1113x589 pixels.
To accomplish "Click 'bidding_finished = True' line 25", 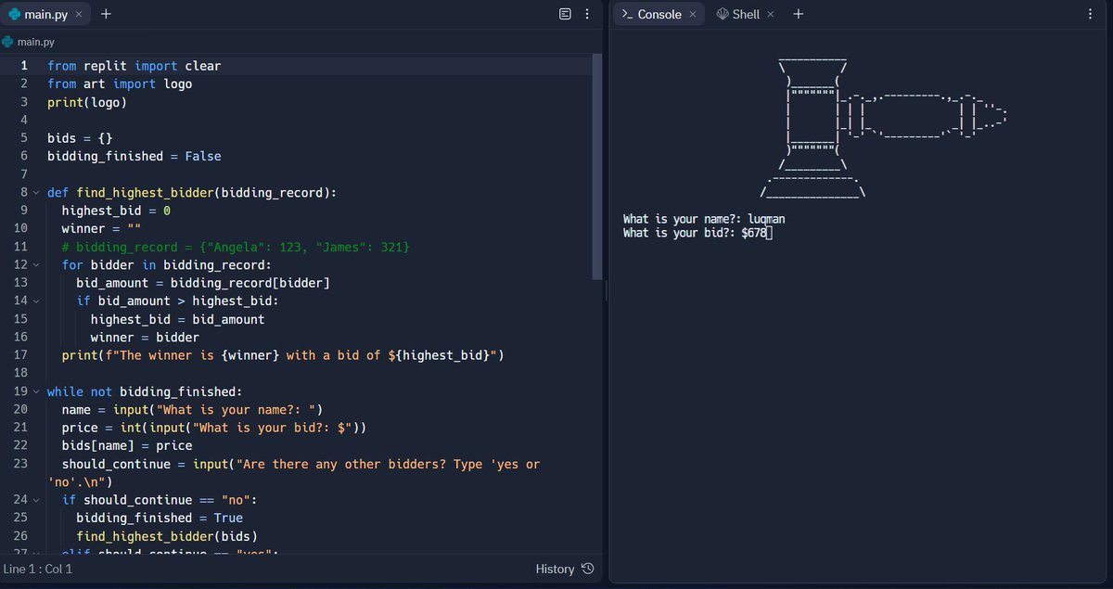I will (160, 519).
